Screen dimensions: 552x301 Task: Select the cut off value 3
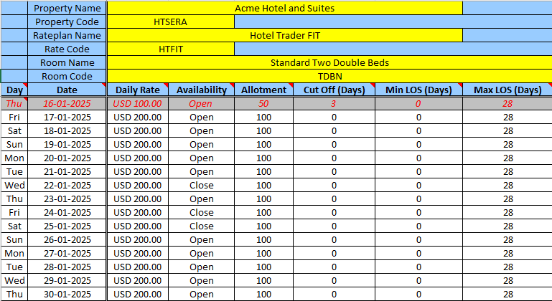[x=334, y=103]
